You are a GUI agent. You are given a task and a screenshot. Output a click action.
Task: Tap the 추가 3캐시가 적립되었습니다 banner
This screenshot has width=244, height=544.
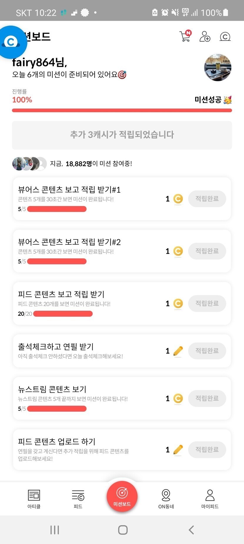(x=122, y=135)
